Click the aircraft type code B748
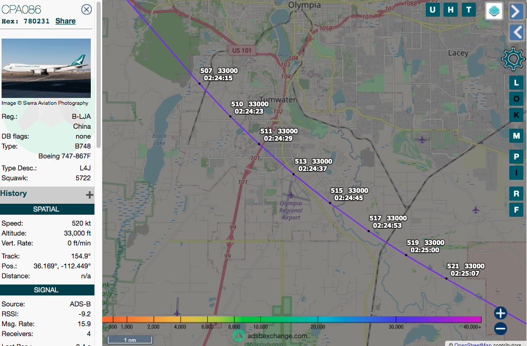 coord(82,146)
